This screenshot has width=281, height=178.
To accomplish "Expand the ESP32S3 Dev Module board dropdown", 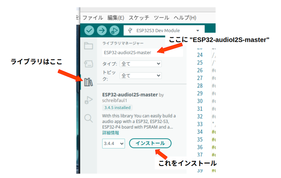I will tap(164, 31).
